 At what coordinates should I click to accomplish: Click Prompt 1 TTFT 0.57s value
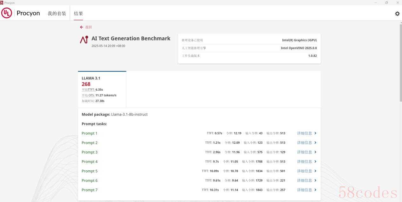218,133
